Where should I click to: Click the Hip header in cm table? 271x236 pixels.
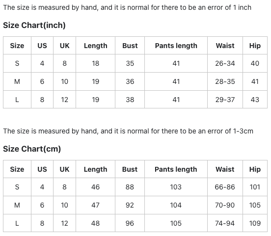[x=255, y=169]
